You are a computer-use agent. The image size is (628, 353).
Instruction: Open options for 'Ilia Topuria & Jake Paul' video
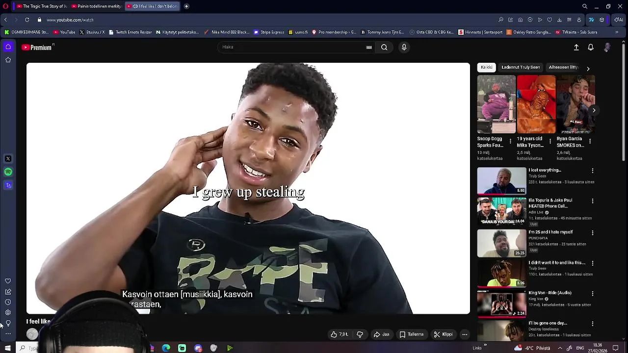coord(593,201)
